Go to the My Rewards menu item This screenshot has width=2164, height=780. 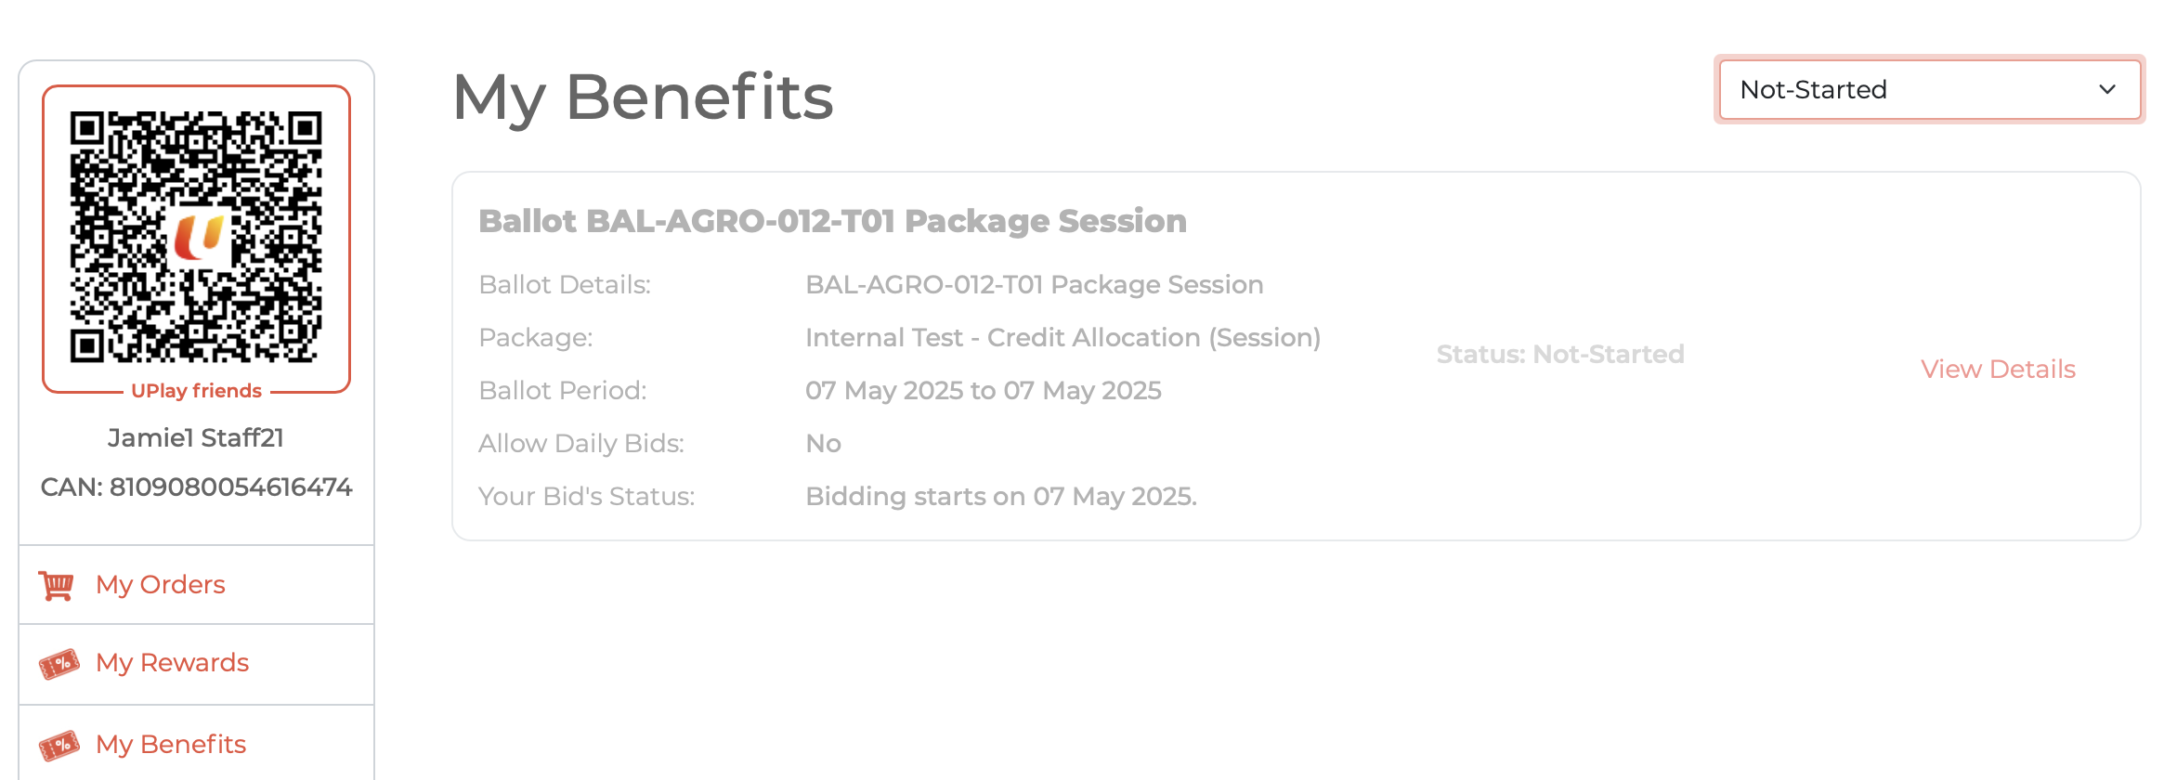[x=173, y=663]
